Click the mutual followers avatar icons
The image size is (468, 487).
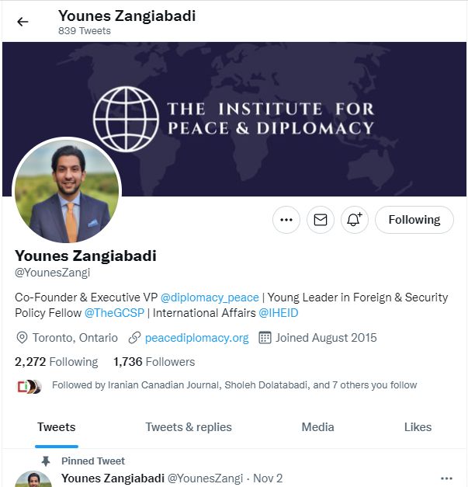pyautogui.click(x=28, y=386)
